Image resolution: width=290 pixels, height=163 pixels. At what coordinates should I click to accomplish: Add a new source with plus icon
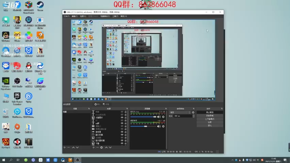click(94, 147)
